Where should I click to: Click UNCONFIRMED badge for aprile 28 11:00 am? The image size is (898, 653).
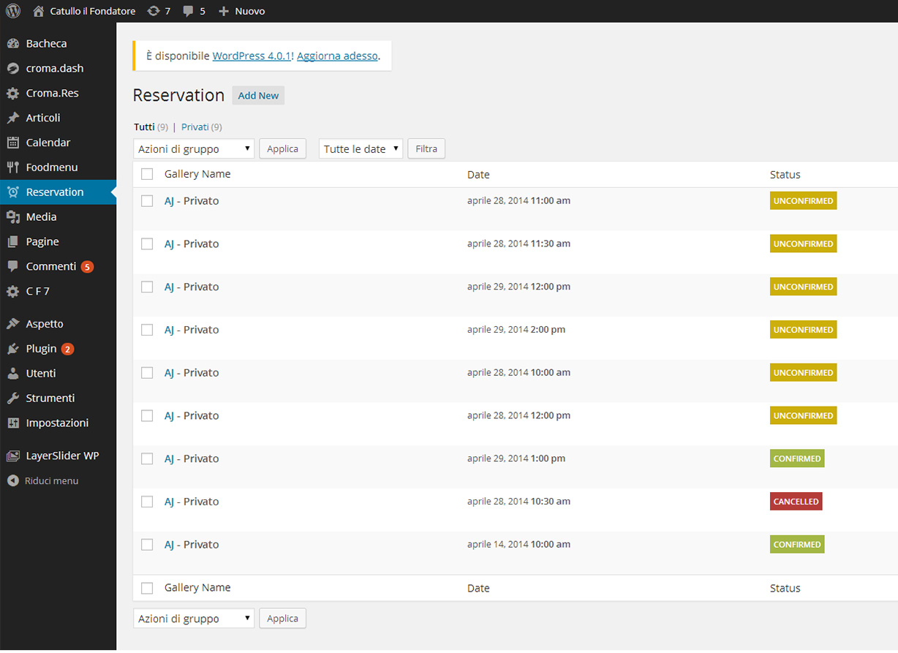[x=803, y=200]
